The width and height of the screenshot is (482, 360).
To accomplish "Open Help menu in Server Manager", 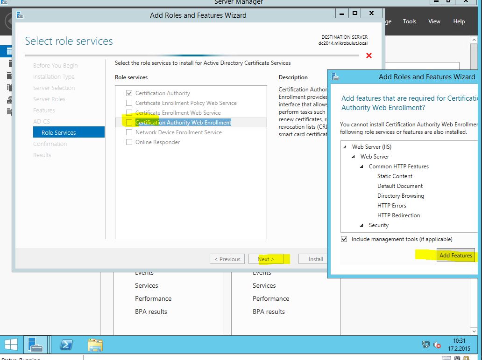I will (459, 21).
